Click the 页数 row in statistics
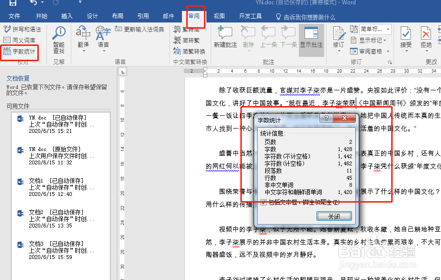 [308, 142]
